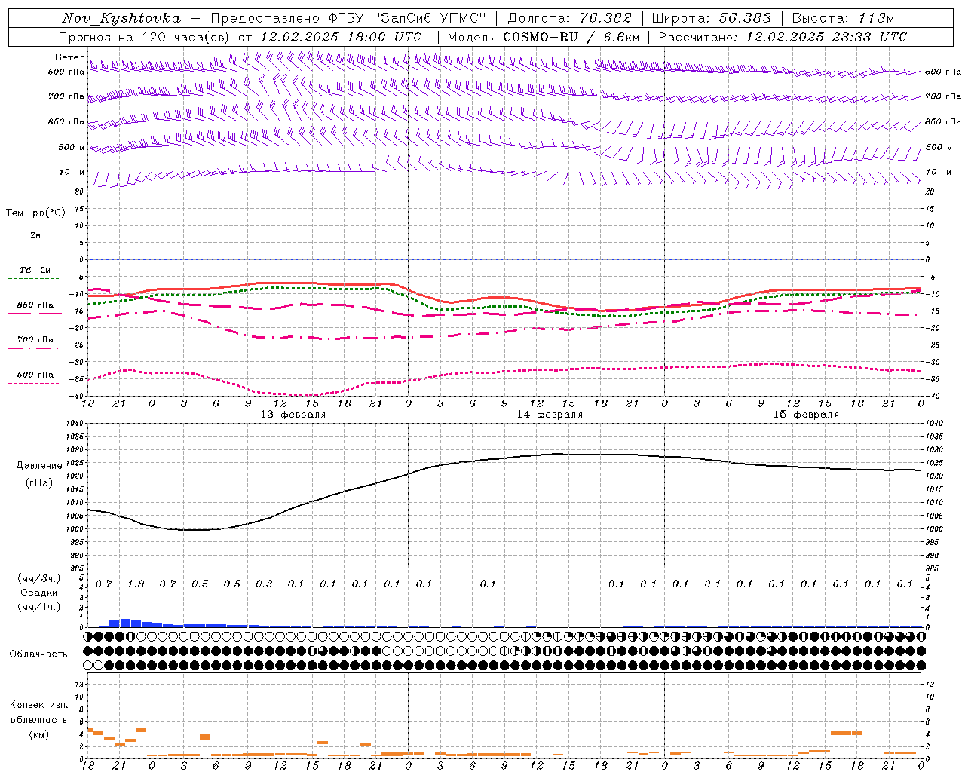Click the 700 гПа temperature legend entry

coord(35,340)
